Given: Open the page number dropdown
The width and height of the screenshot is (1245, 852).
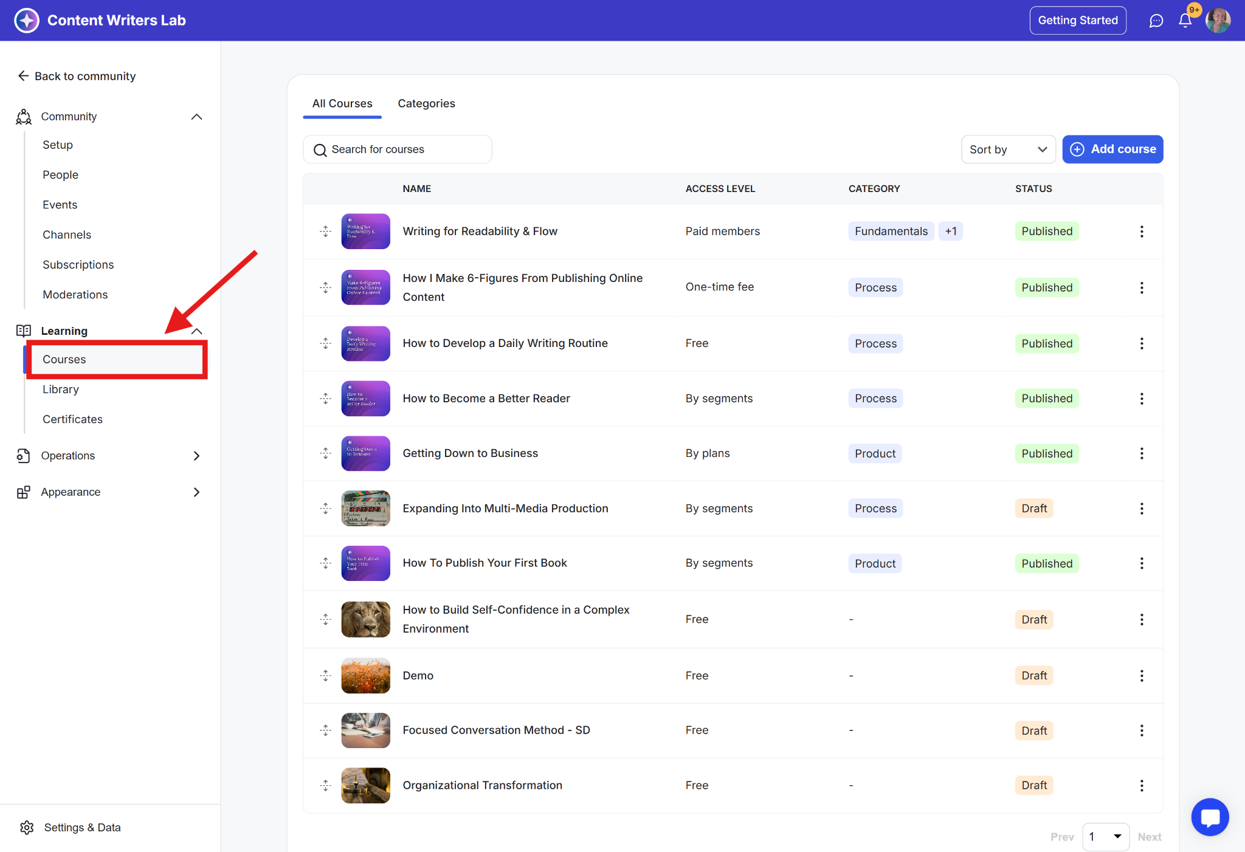Looking at the screenshot, I should [x=1105, y=837].
